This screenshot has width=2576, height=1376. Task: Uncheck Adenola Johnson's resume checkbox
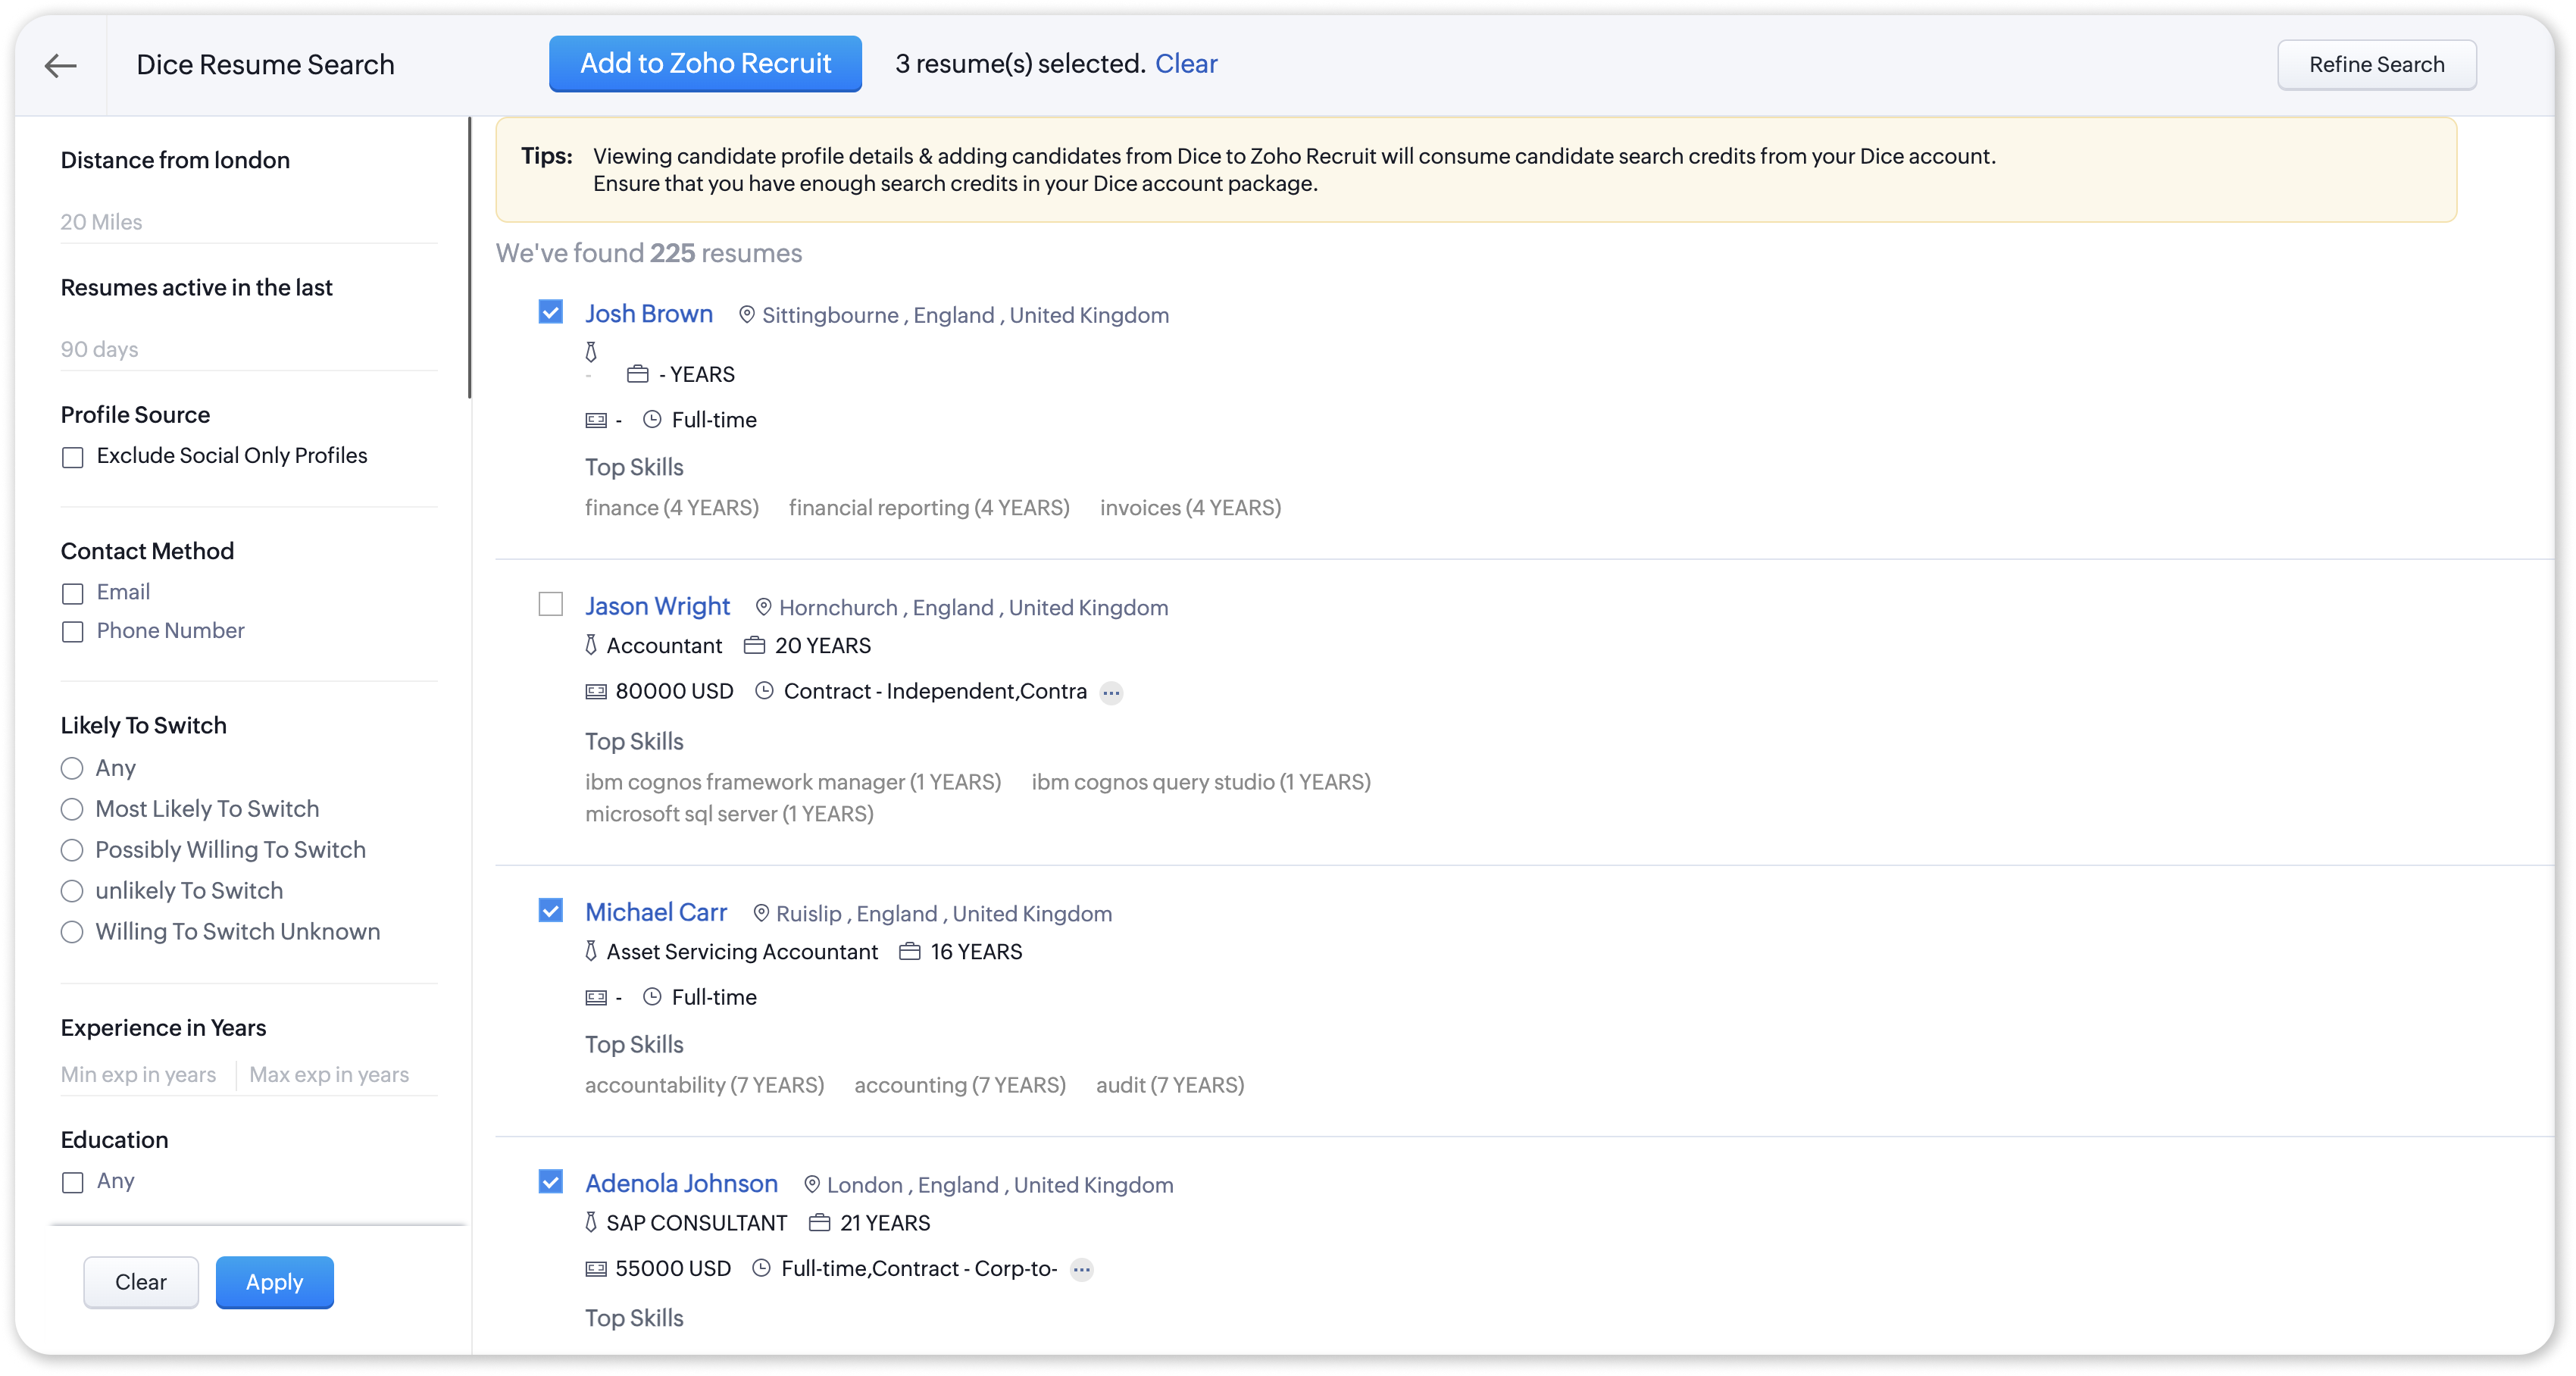pyautogui.click(x=551, y=1181)
